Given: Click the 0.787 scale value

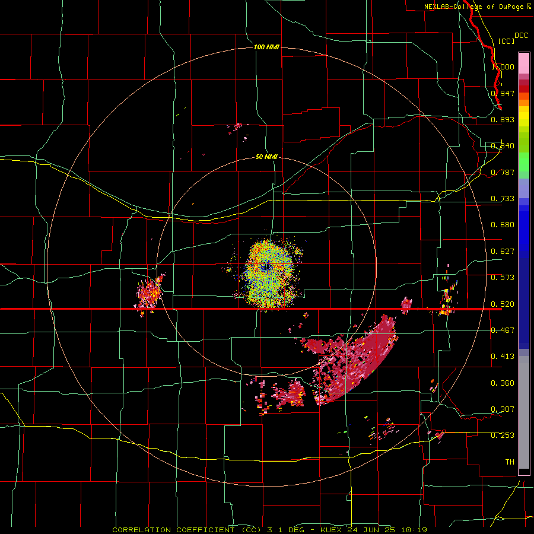Looking at the screenshot, I should 503,172.
